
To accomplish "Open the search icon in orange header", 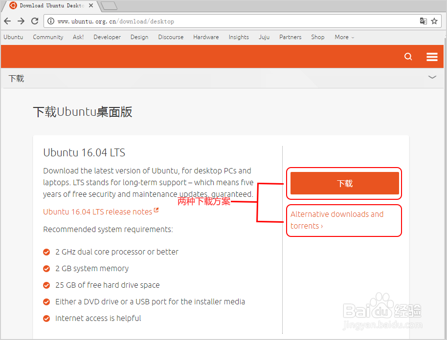I will tap(408, 57).
